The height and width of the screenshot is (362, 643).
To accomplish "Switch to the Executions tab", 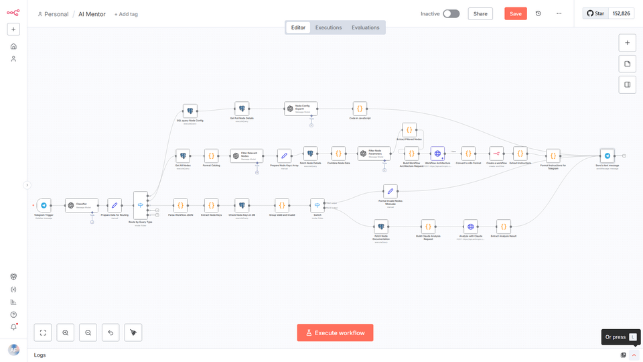I will click(328, 27).
